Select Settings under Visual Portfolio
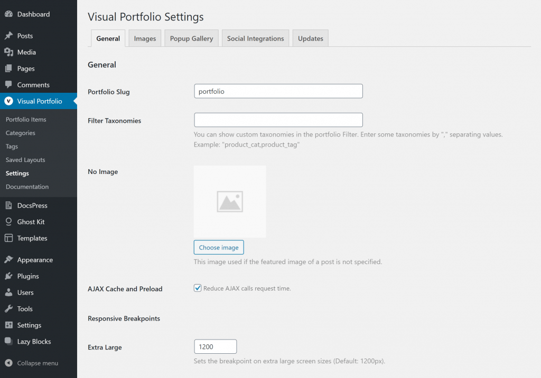The image size is (541, 378). tap(17, 173)
